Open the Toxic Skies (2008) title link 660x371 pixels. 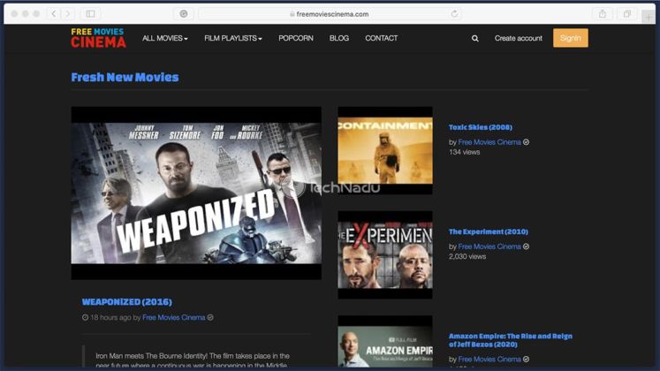coord(481,127)
